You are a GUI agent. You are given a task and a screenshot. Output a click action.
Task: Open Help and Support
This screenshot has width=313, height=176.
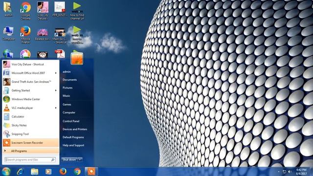(73, 145)
